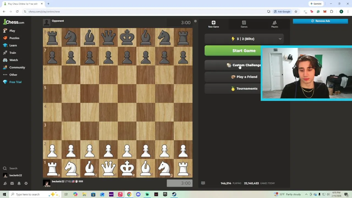
Task: Click Ask Google lens button
Action: point(282,12)
